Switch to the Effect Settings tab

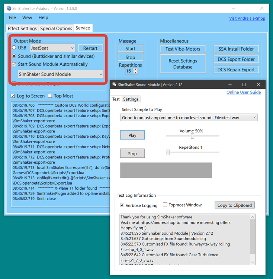(22, 28)
